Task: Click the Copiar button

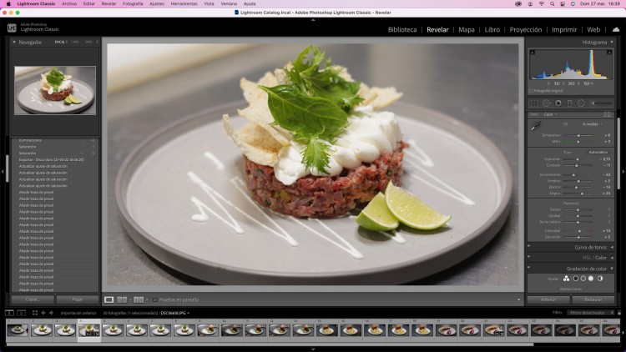Action: (33, 299)
